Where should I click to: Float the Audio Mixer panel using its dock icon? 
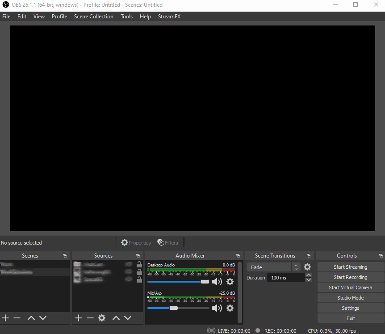pyautogui.click(x=238, y=256)
